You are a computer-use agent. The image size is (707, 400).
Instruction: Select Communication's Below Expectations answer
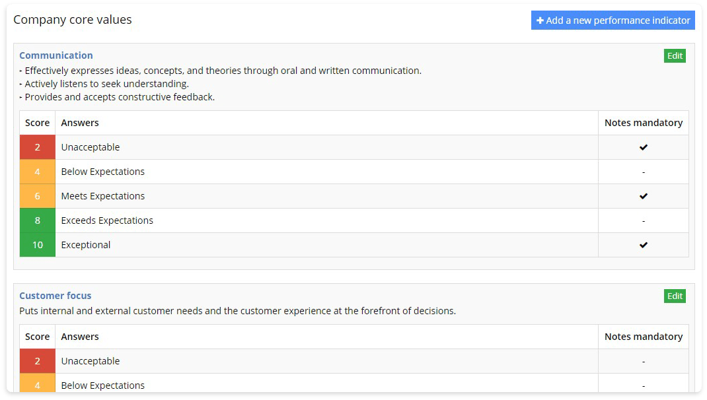tap(103, 172)
